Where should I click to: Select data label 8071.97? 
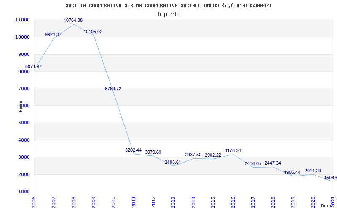[34, 66]
